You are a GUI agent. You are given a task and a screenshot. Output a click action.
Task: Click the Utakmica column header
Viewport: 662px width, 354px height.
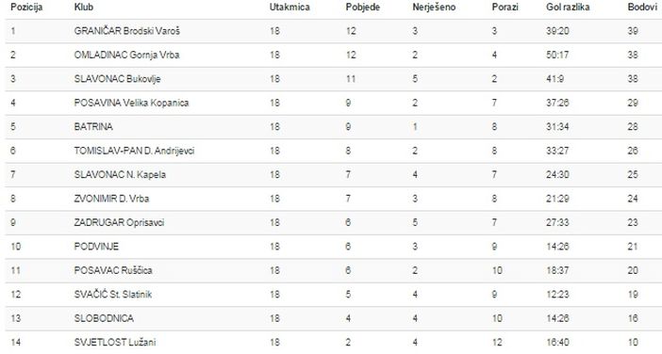[x=290, y=8]
